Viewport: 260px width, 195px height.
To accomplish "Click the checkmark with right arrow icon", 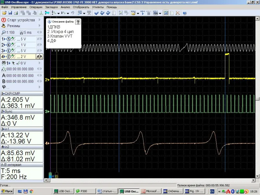I will (108, 13).
